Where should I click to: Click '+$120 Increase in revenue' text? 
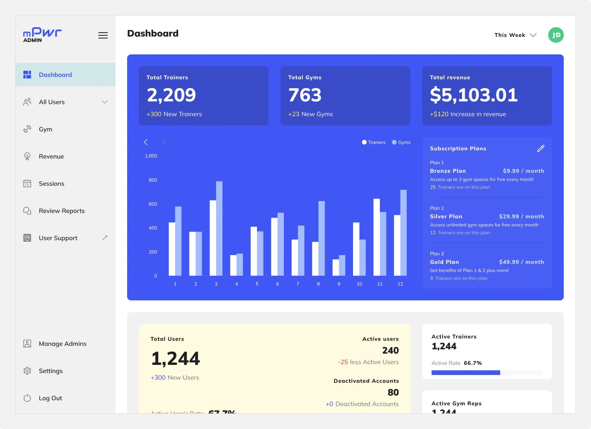[x=468, y=114]
